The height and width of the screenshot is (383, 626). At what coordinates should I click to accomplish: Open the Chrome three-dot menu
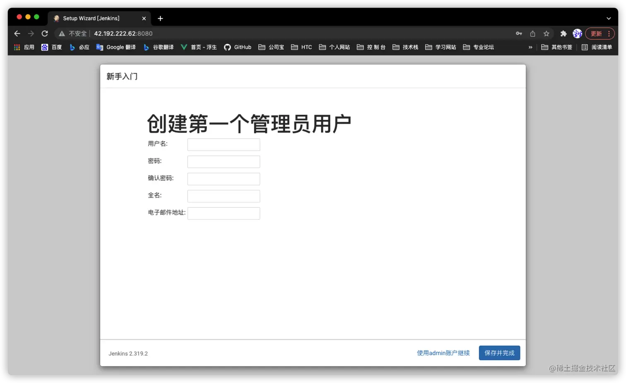[610, 34]
